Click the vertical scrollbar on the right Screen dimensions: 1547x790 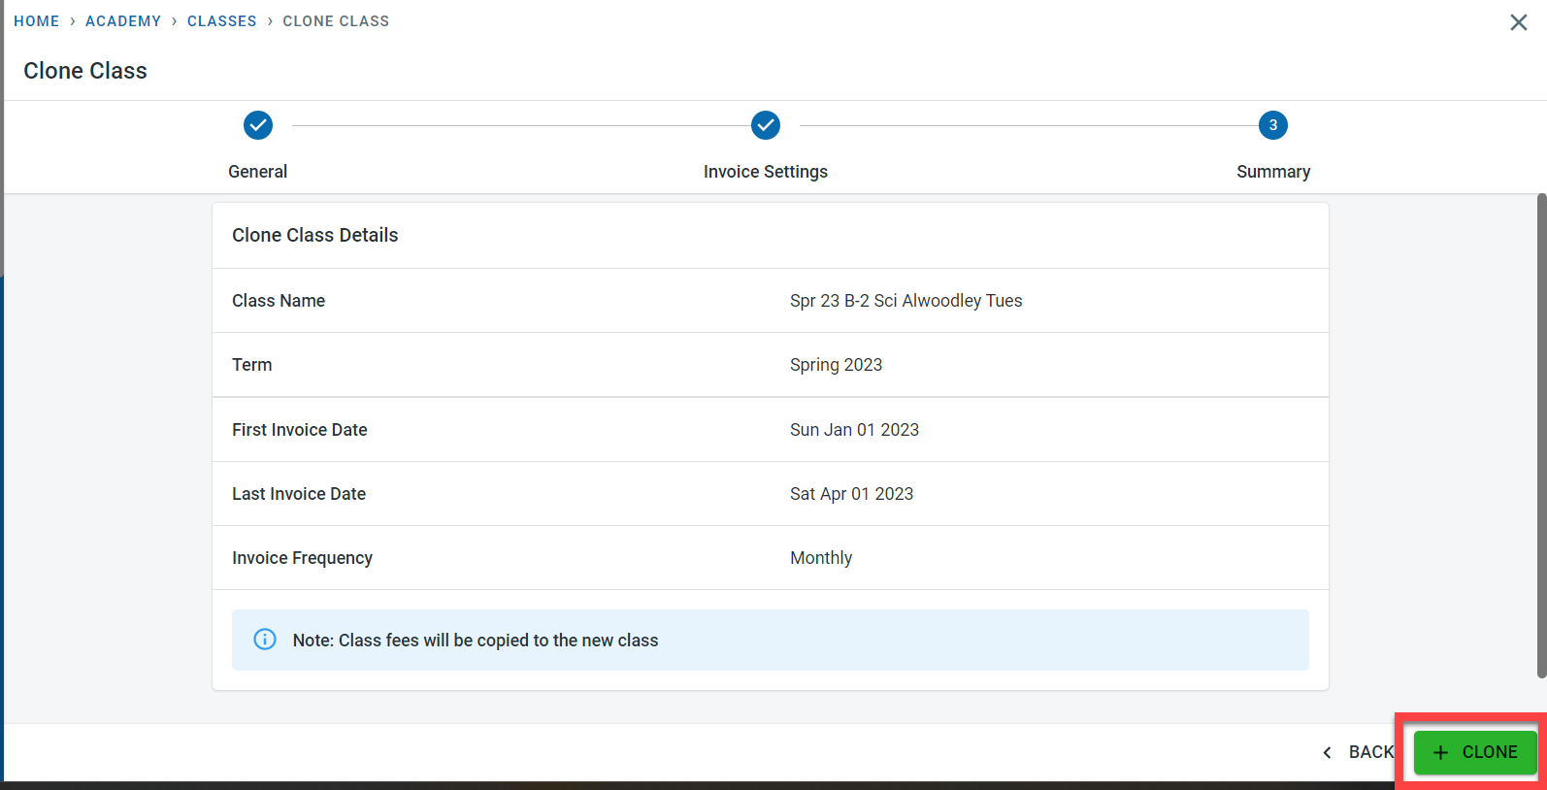pos(1541,437)
